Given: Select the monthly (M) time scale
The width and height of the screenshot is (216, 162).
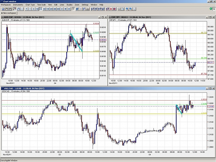Looking at the screenshot, I should click(69, 9).
